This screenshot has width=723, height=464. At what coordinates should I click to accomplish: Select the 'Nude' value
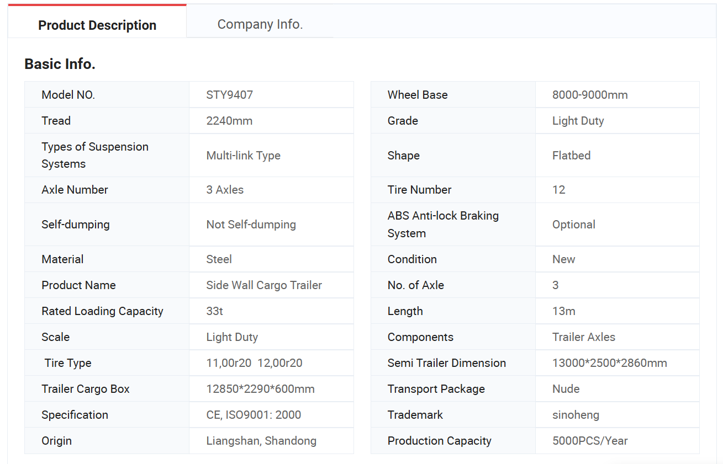click(566, 389)
